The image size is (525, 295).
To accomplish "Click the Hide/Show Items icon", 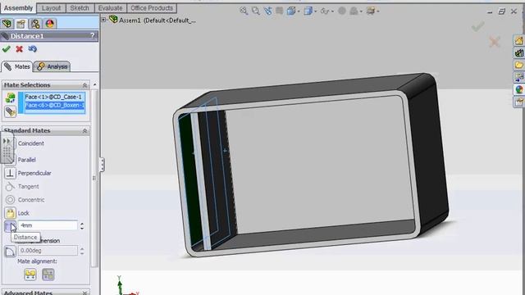I will tap(325, 11).
